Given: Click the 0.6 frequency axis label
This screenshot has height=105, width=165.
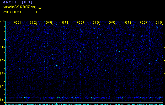Looking at the screenshot, I should coord(2,100).
